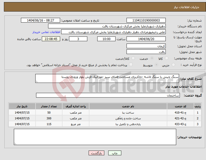Click the quantity cell 50
Screen dimensions: 206x160
49,113
